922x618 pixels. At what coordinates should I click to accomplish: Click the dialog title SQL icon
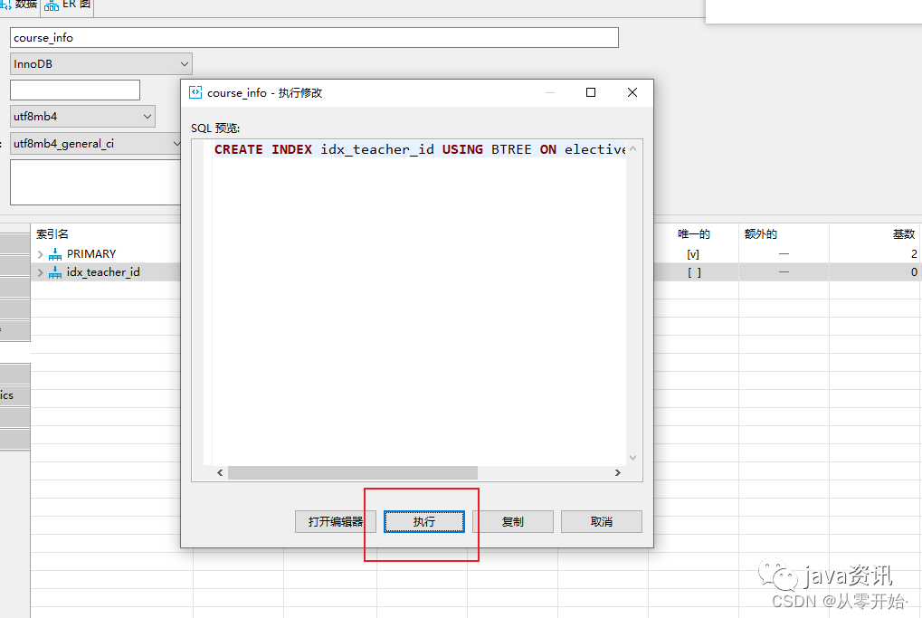(195, 92)
